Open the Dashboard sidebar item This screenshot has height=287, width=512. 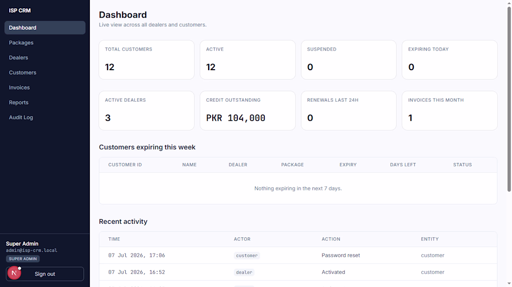pyautogui.click(x=45, y=28)
